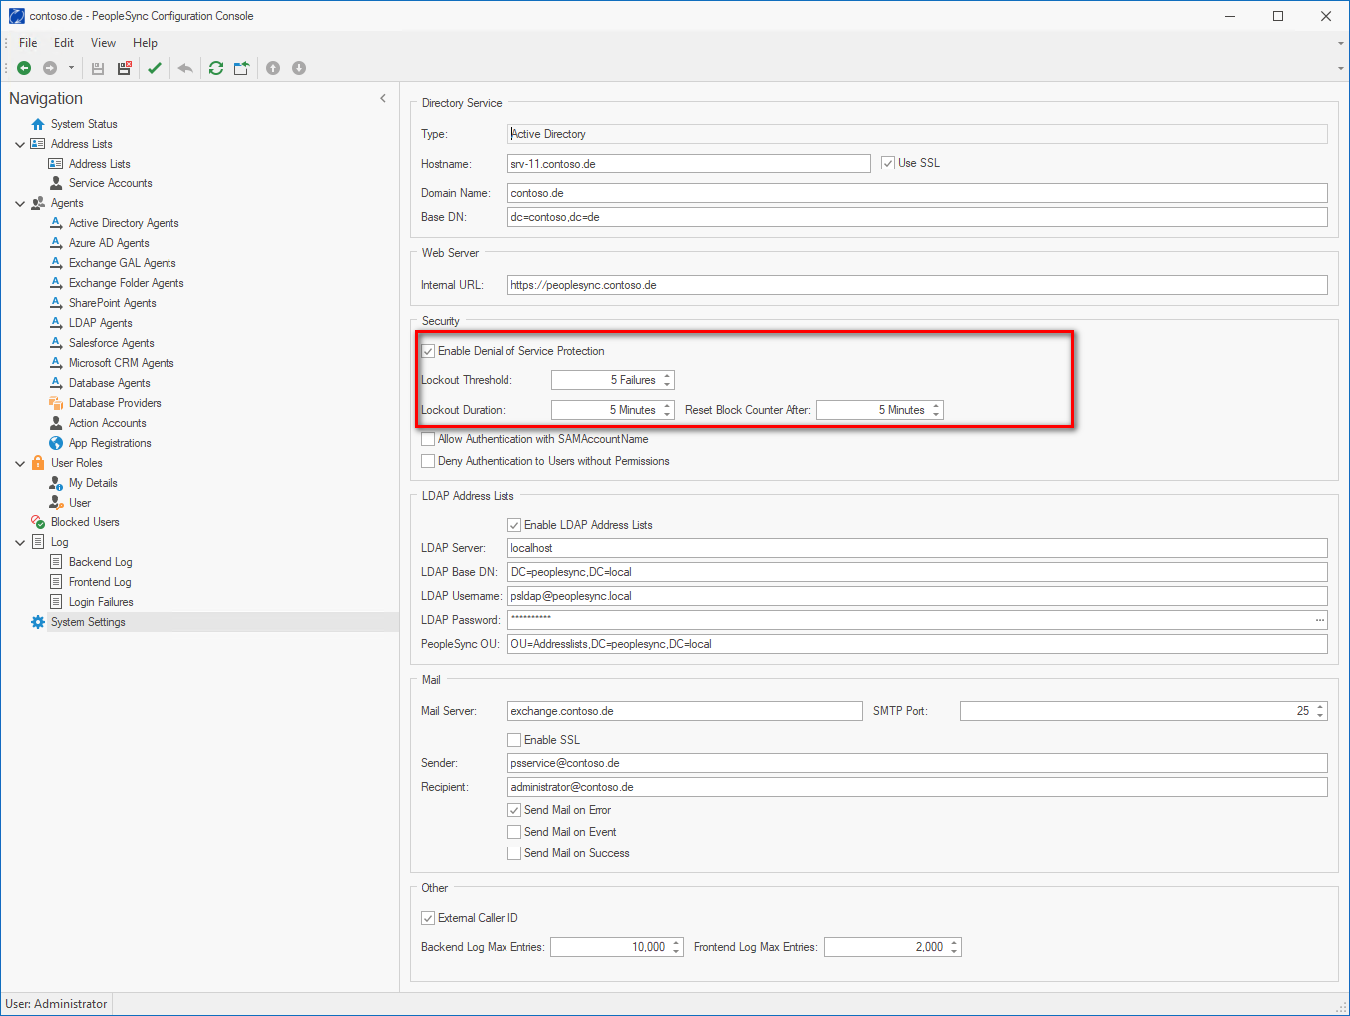Open the File menu
The image size is (1350, 1016).
(28, 43)
